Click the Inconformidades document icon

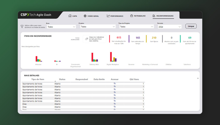point(154,16)
